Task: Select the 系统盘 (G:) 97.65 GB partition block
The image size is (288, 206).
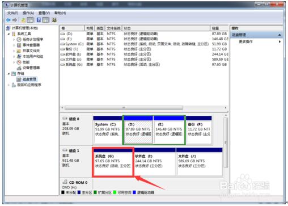Action: click(113, 162)
